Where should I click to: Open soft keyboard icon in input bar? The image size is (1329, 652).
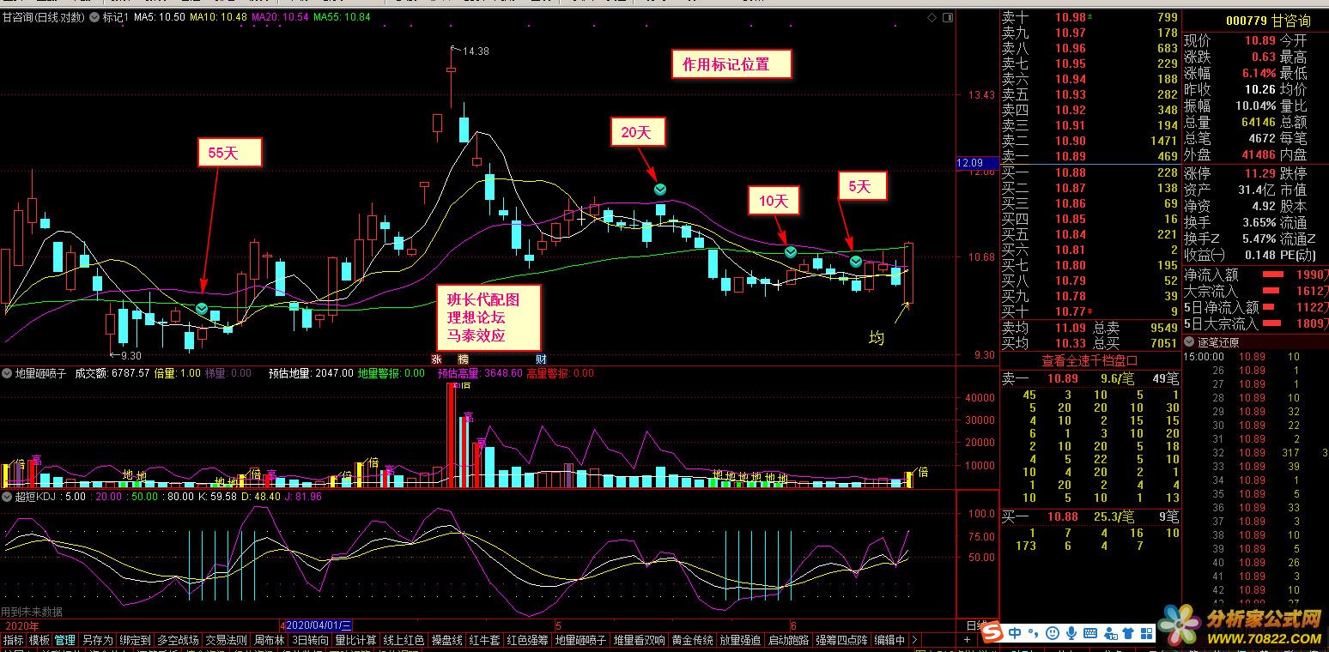[1089, 634]
